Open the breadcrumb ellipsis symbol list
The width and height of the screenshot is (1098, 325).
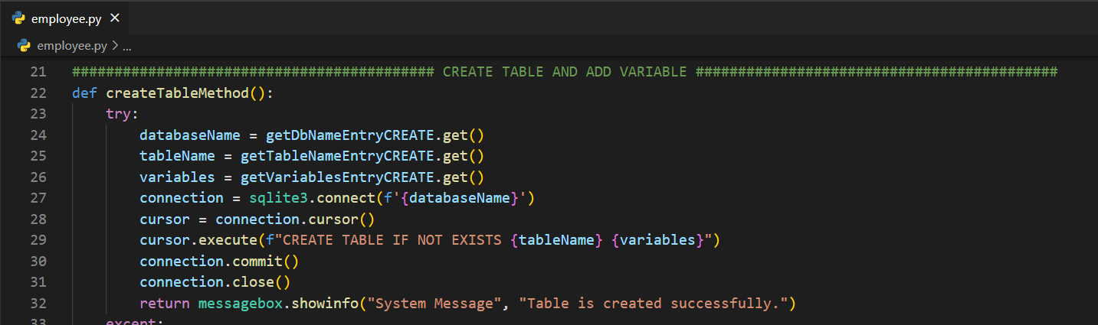(x=127, y=46)
